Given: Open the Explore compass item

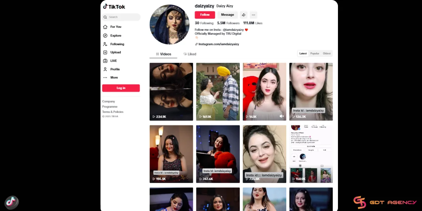Looking at the screenshot, I should pyautogui.click(x=113, y=36).
